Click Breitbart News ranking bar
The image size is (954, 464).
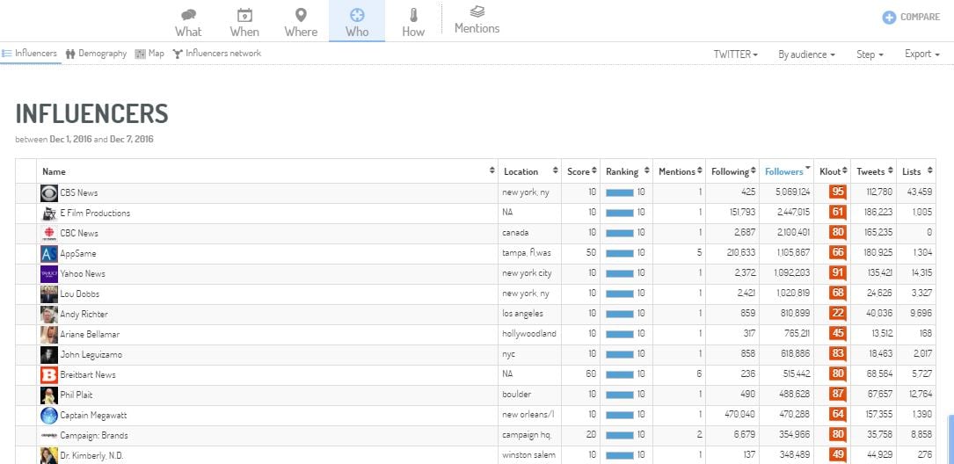[620, 375]
